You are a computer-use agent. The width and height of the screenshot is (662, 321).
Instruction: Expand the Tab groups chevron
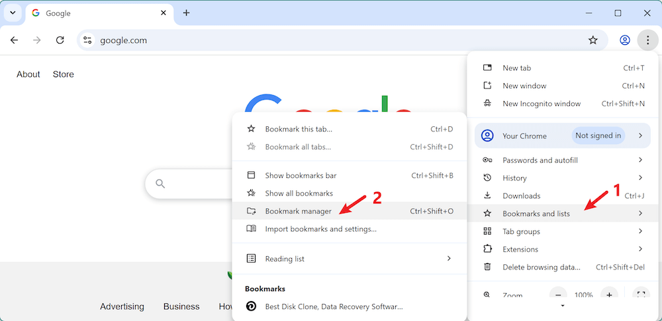point(640,231)
